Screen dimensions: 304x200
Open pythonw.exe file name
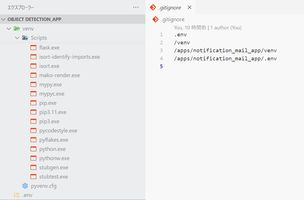(x=54, y=158)
